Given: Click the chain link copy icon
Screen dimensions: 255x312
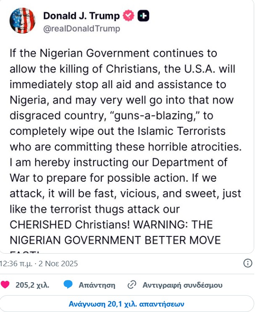Looking at the screenshot, I should [132, 285].
